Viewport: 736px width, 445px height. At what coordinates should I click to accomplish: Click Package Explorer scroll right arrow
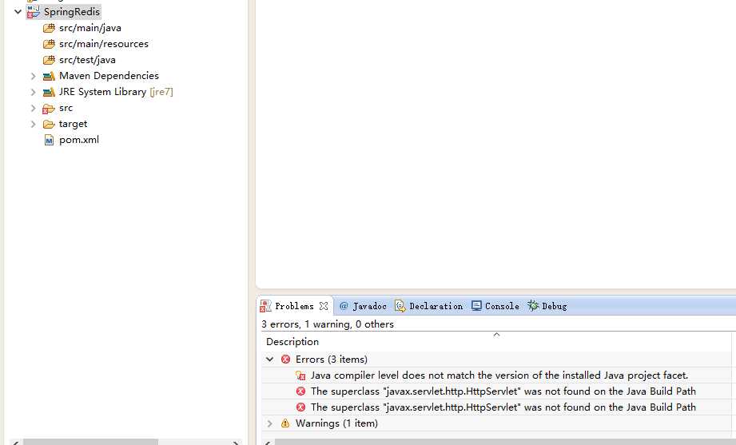[236, 442]
